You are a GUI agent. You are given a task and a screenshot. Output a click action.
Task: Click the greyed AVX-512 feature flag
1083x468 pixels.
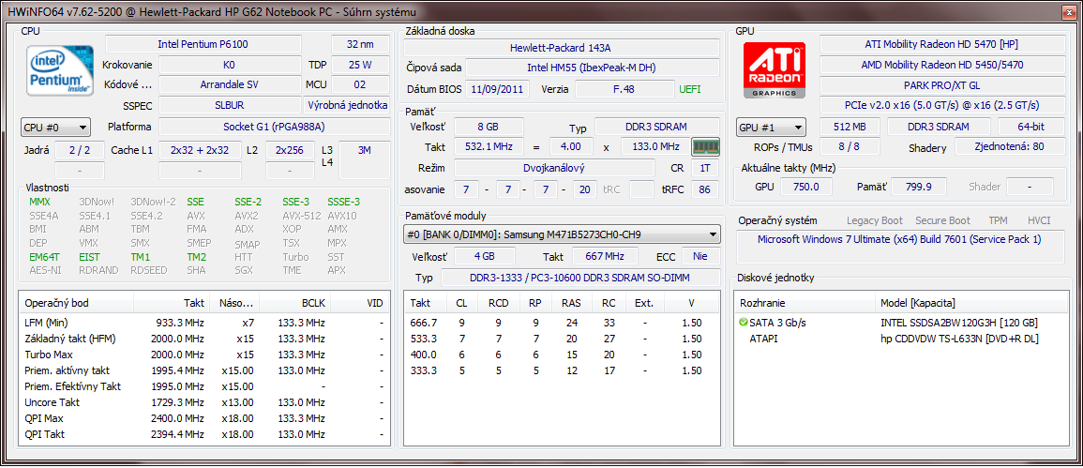302,216
